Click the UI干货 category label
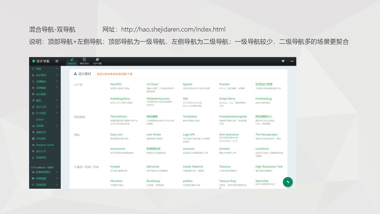Screen dimensions: 380x214 point(78,85)
